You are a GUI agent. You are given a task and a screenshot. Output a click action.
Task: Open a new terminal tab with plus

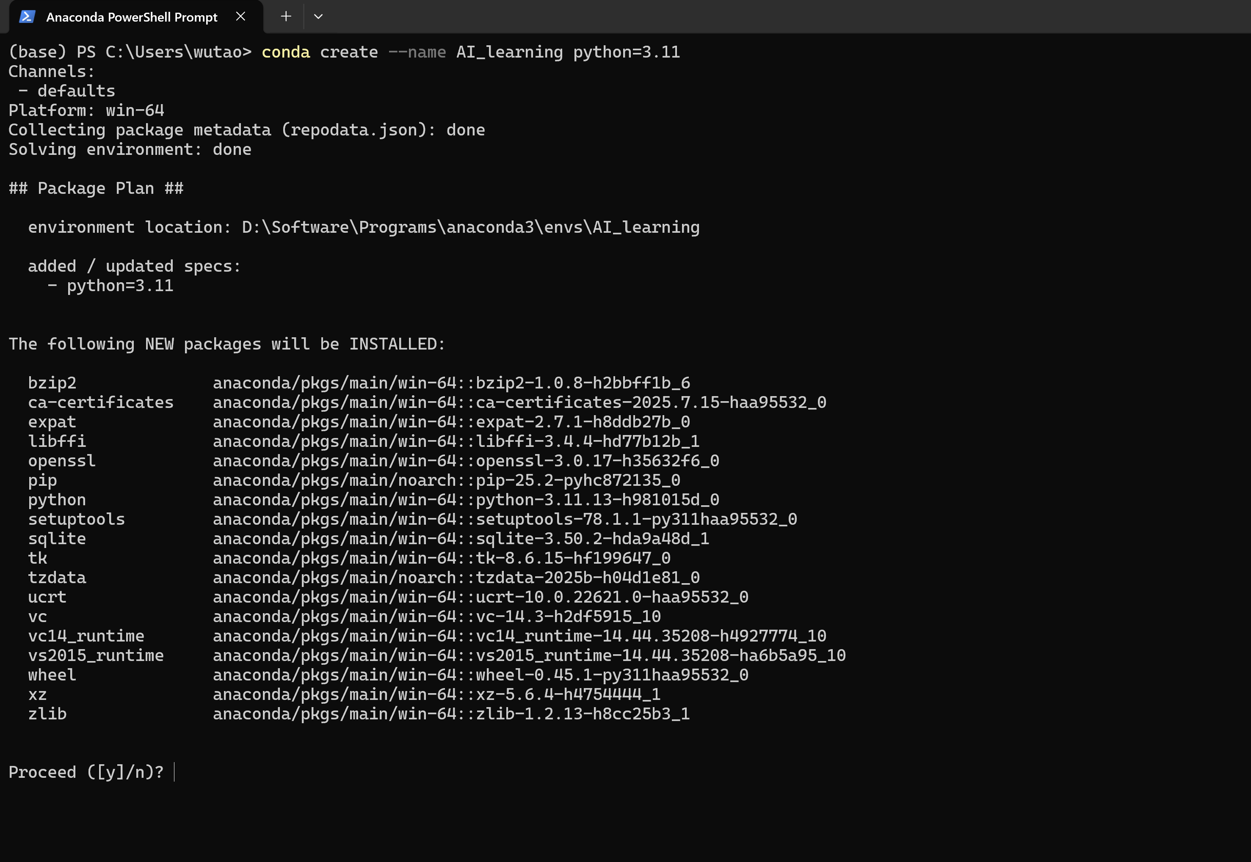coord(286,17)
